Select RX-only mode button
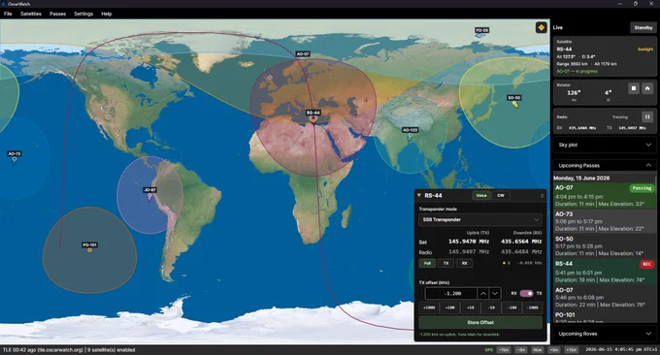The image size is (660, 355). point(464,263)
